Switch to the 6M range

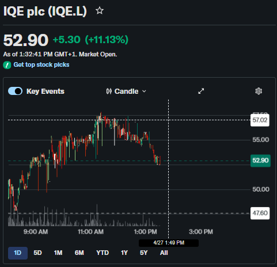(x=79, y=253)
